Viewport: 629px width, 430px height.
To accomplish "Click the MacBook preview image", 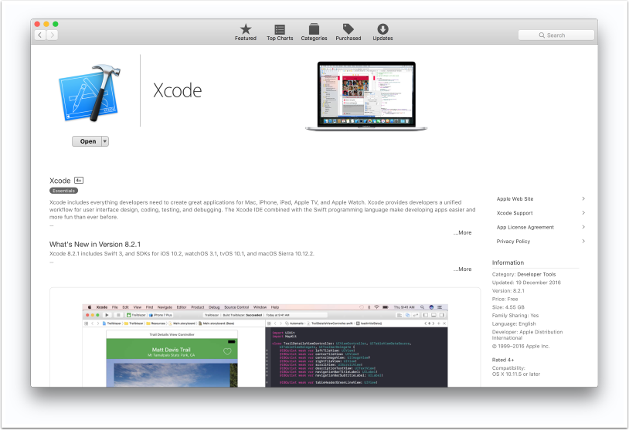I will (366, 96).
